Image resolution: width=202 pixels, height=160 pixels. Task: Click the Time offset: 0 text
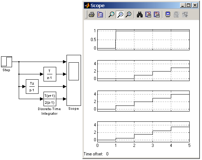pyautogui.click(x=96, y=154)
